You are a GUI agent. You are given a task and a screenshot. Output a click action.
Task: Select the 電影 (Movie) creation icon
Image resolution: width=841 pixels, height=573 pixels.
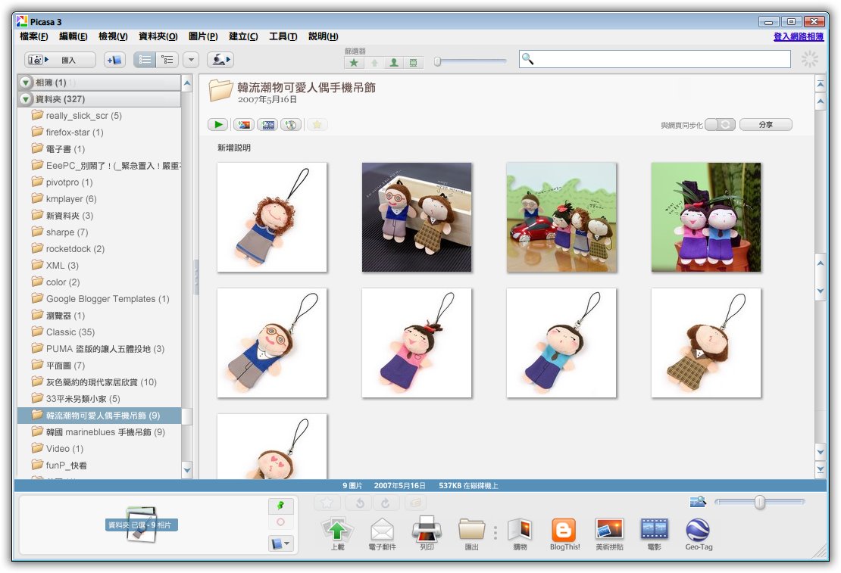point(653,530)
